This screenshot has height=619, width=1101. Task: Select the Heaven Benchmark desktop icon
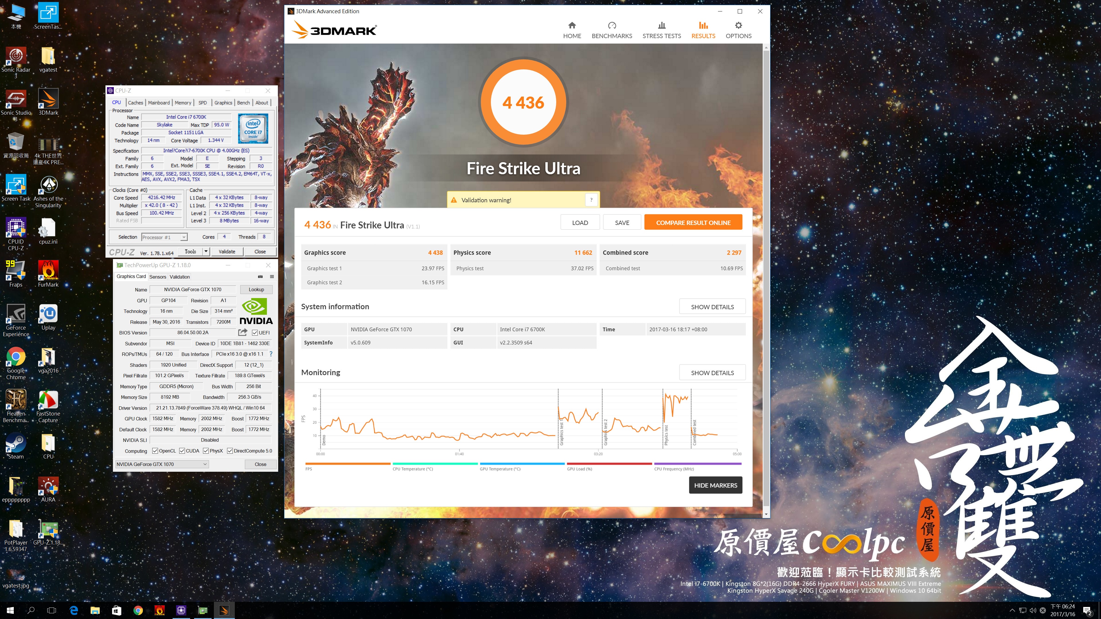pyautogui.click(x=16, y=406)
